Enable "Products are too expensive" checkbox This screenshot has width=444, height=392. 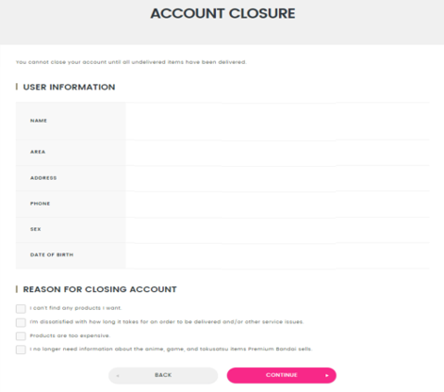click(21, 336)
